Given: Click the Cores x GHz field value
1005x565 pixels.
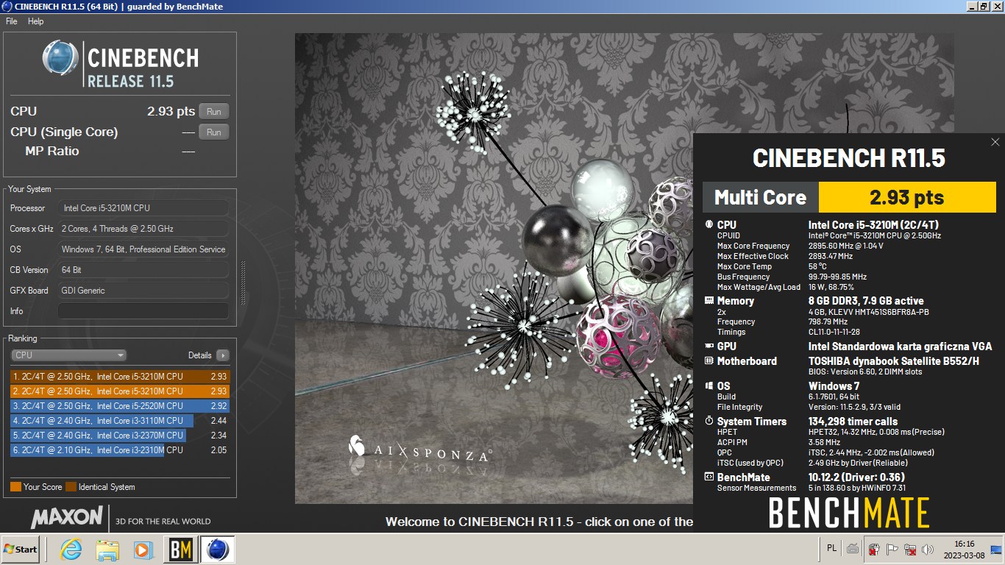Looking at the screenshot, I should click(143, 229).
